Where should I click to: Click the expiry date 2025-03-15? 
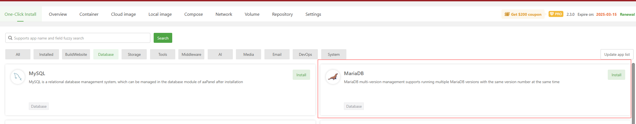[x=606, y=14]
